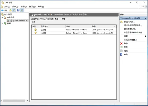The image size is (148, 106).
Task: Click Default-First-Site-Name in the MX2 row
Action: click(76, 33)
